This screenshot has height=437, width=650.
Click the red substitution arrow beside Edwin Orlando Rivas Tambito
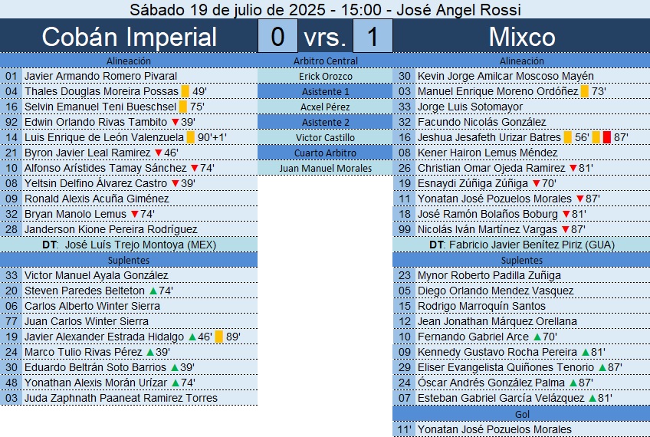point(175,122)
